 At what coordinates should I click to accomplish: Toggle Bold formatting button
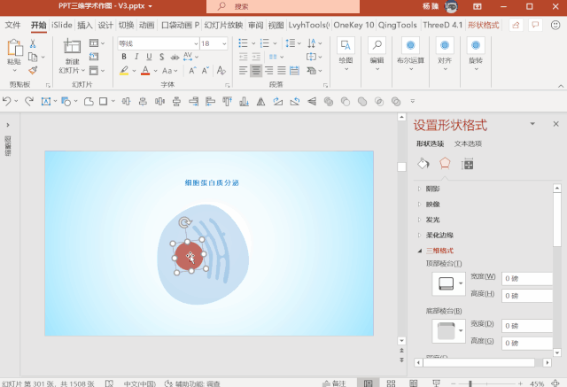pyautogui.click(x=124, y=57)
